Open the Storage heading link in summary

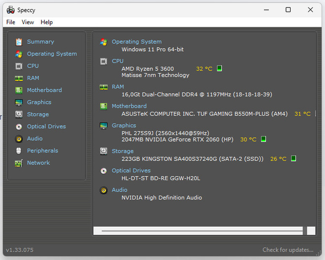click(123, 151)
